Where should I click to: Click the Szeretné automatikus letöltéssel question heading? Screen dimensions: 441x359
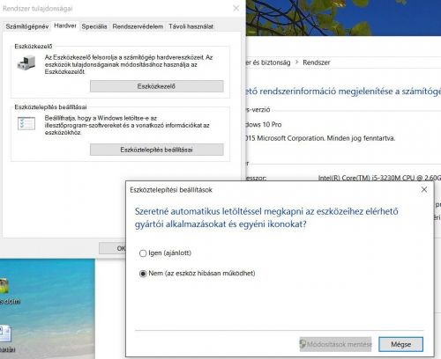pos(266,217)
